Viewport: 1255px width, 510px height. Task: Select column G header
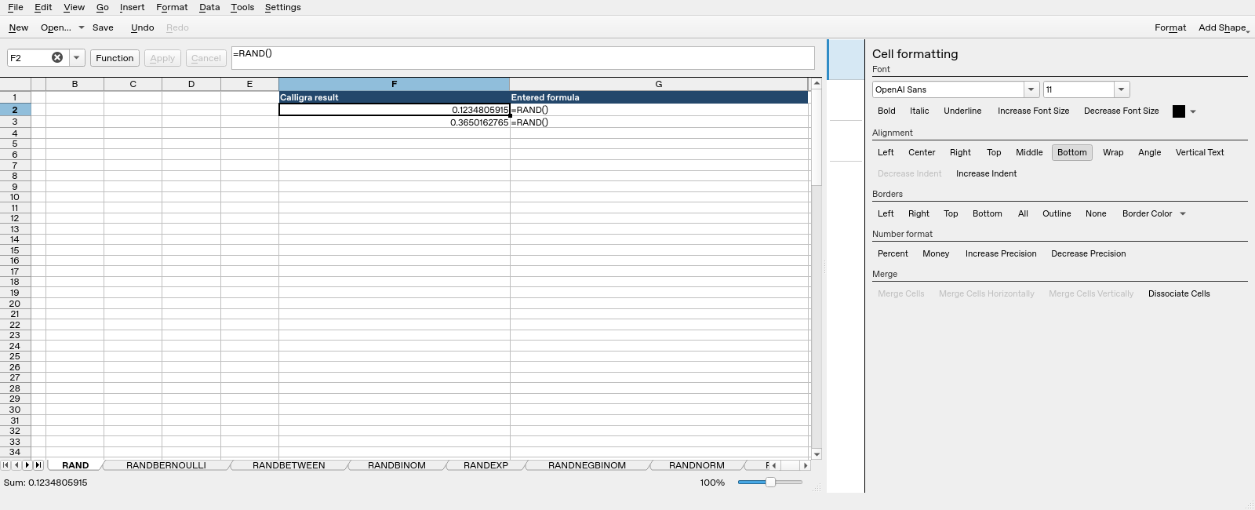(659, 84)
